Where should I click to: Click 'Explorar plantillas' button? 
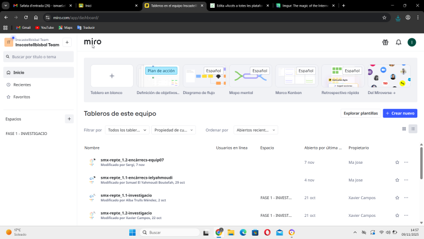pos(361,113)
